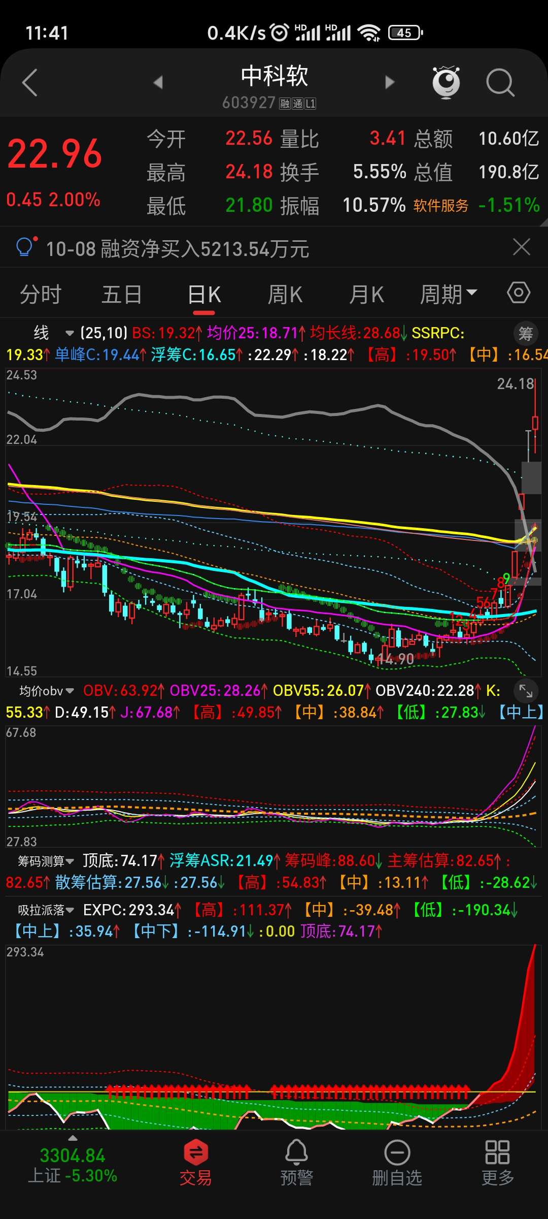Open the 软件服务 sector link
The image size is (548, 1219).
441,206
